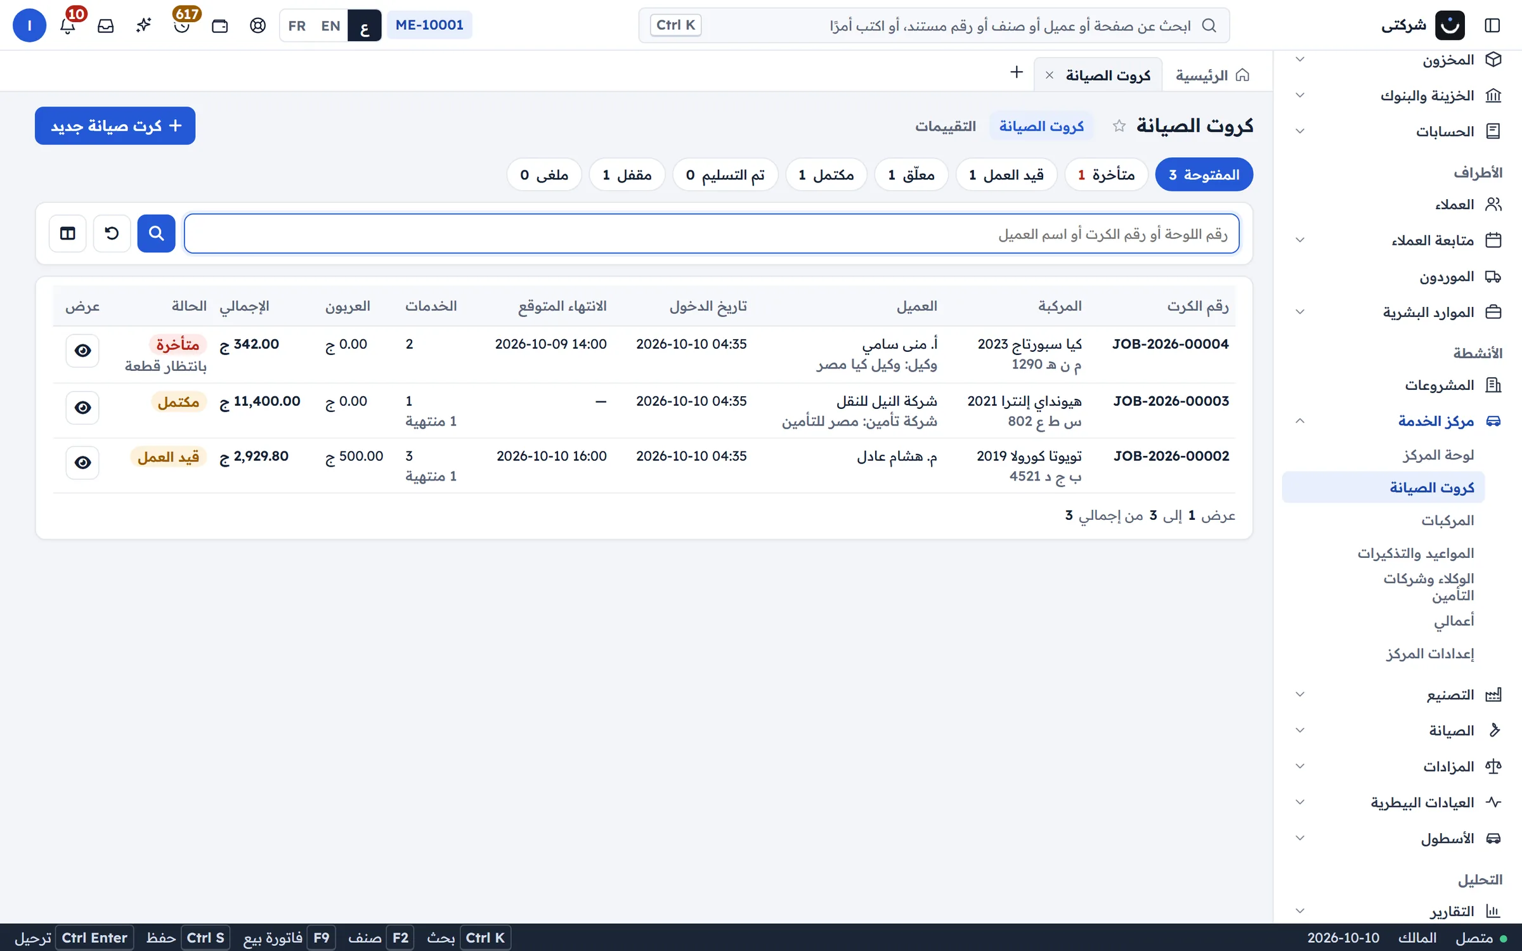This screenshot has width=1522, height=951.
Task: Filter by مقفل 1 status
Action: pyautogui.click(x=627, y=174)
